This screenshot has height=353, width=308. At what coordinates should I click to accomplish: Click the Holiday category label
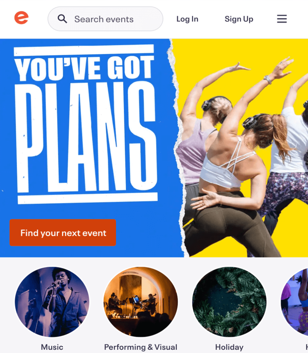(229, 347)
